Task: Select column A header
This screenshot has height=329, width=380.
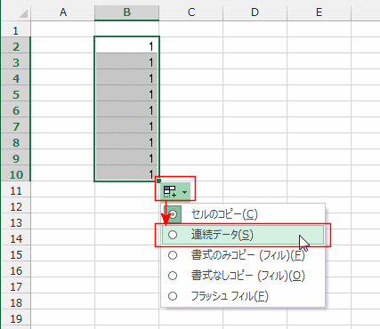Action: [63, 12]
